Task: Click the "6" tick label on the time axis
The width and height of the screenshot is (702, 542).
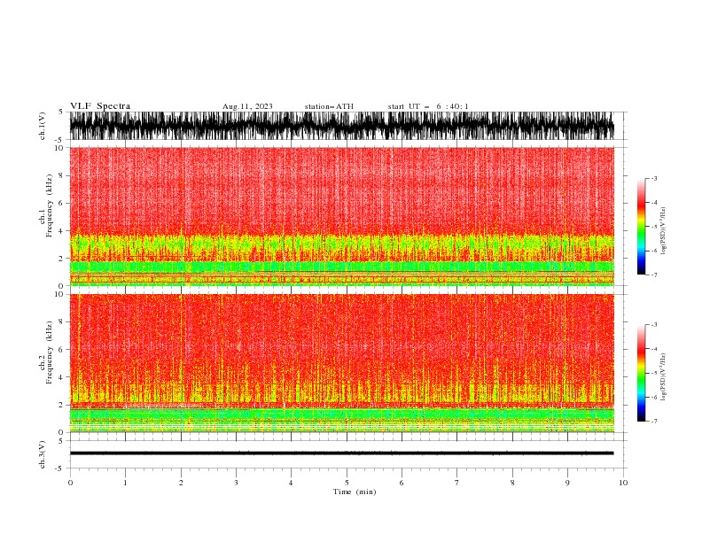Action: tap(402, 483)
